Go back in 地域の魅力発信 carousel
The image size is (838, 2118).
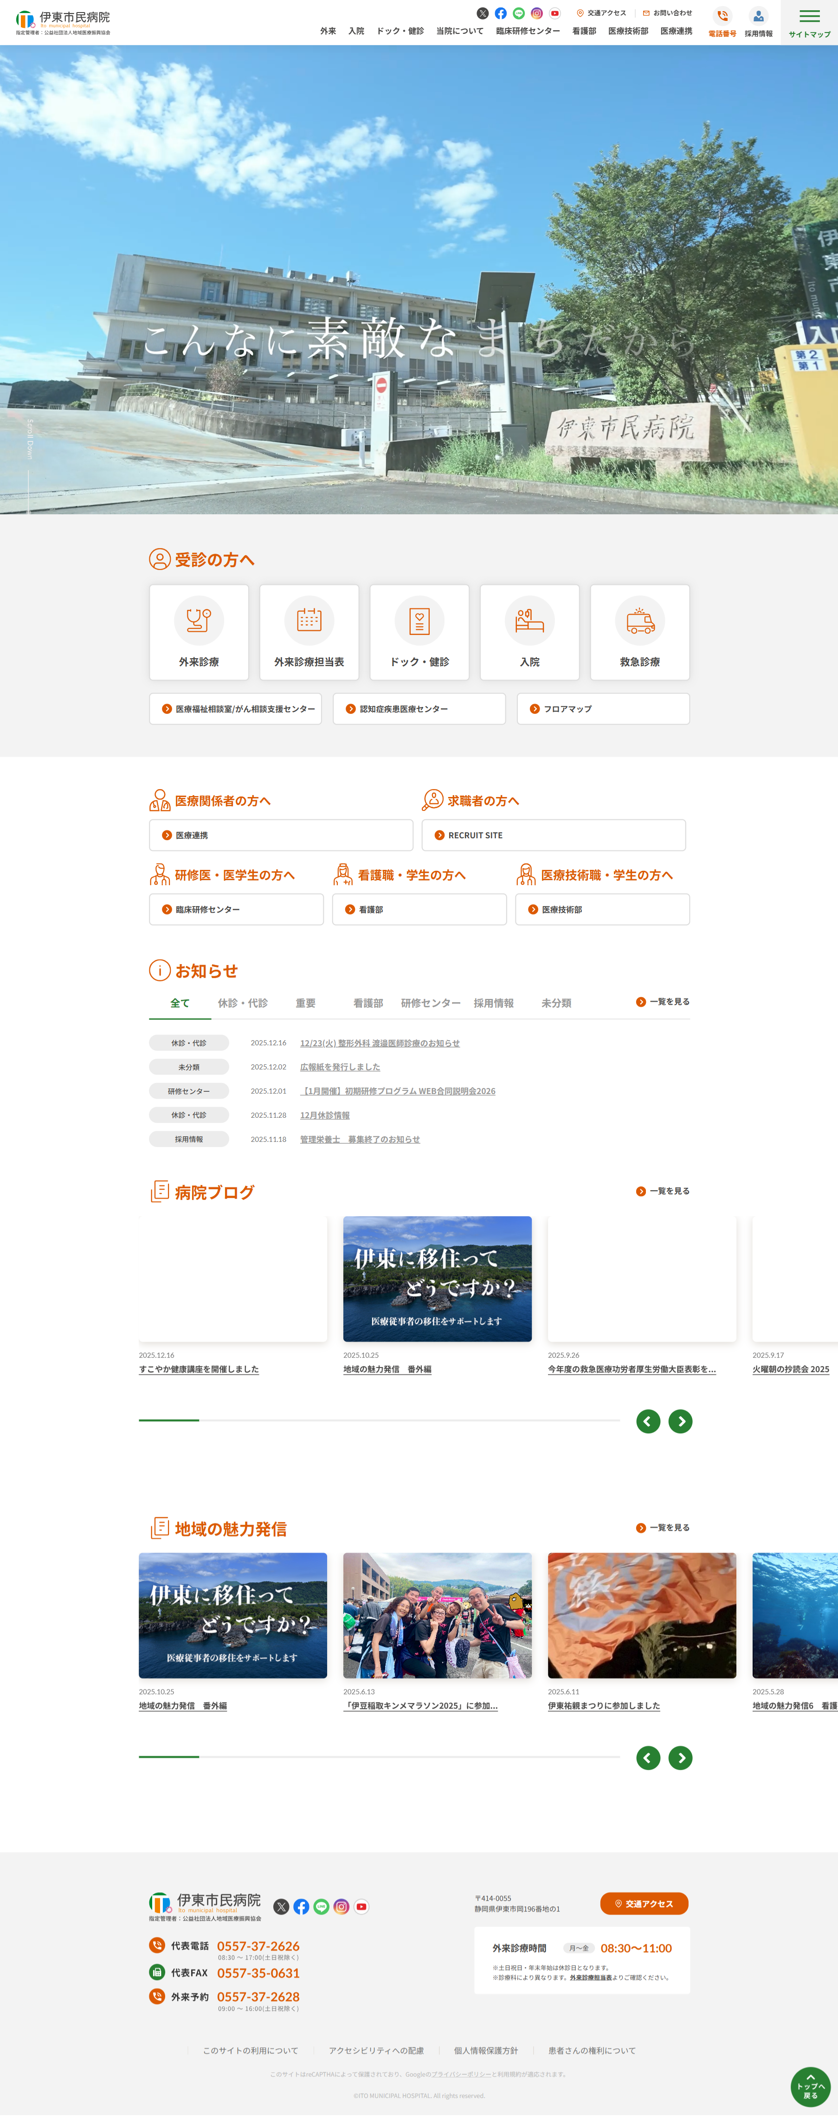647,1758
